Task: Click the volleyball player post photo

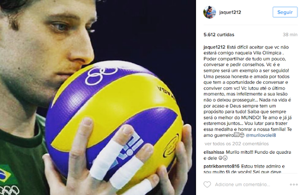Action: tap(98, 97)
